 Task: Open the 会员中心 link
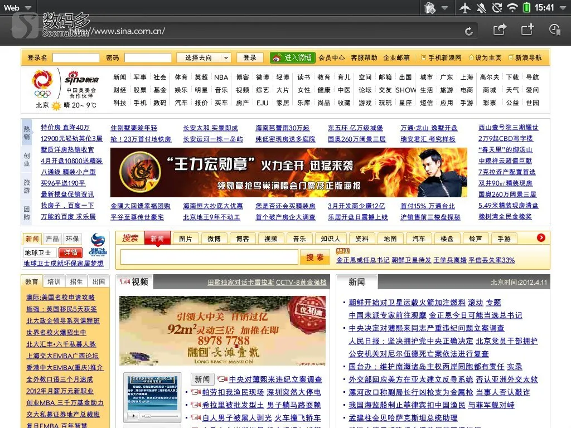tap(332, 57)
